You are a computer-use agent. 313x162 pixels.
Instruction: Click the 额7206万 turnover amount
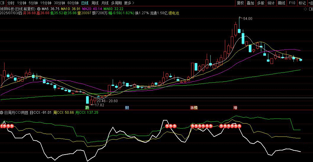[x=100, y=13]
